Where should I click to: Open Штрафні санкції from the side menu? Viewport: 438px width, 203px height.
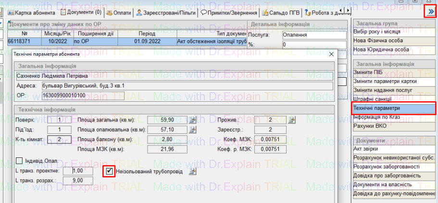click(x=394, y=98)
